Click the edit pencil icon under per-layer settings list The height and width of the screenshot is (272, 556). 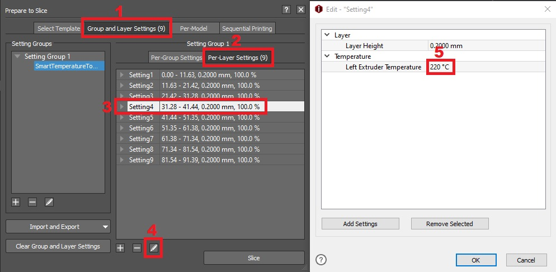154,247
